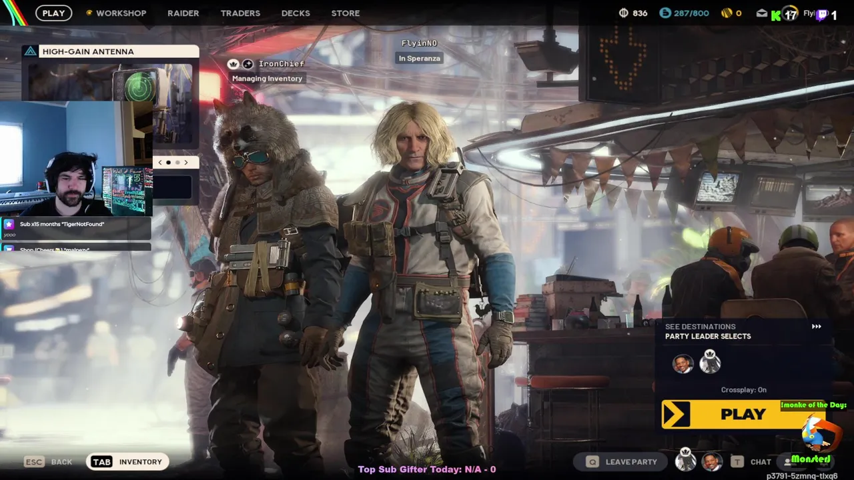
Task: Open the High-Gain Antenna promo image
Action: tap(110, 103)
